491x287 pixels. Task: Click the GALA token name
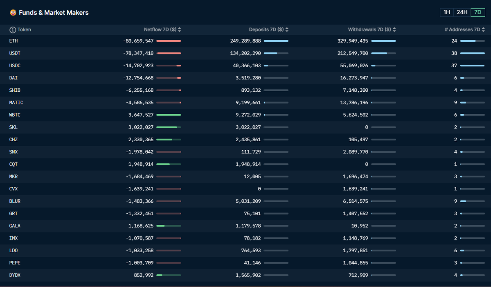click(x=15, y=226)
